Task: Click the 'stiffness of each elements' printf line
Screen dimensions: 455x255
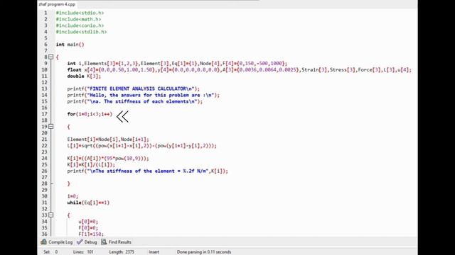Action: tap(135, 101)
